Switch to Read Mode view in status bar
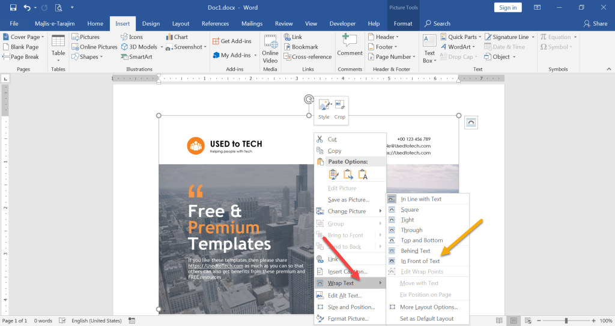 pos(499,321)
